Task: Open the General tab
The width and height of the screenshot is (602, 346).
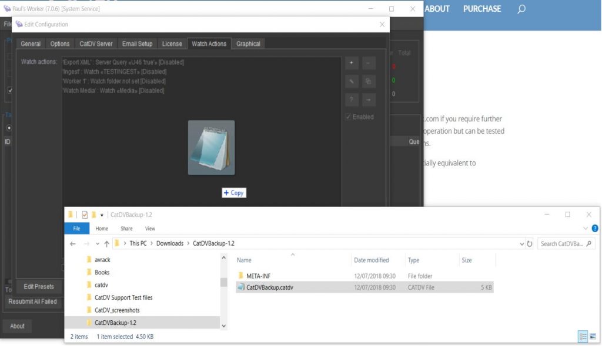Action: (31, 43)
